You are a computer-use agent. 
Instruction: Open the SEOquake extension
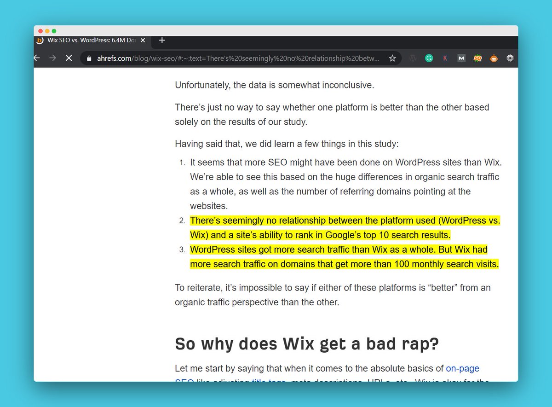pos(477,58)
